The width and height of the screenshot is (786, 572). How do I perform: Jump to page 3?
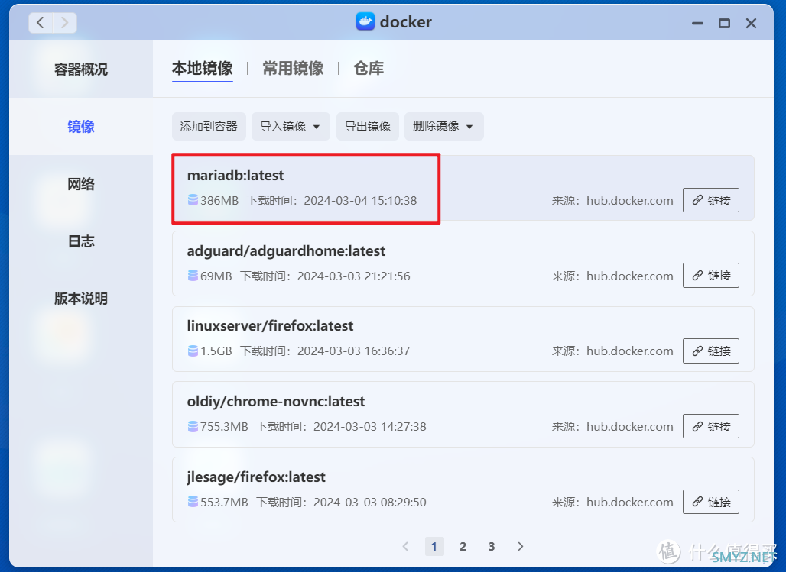point(492,547)
